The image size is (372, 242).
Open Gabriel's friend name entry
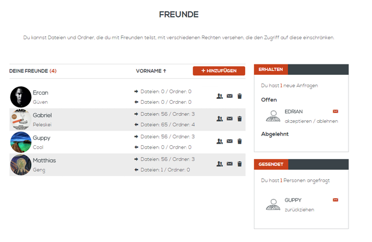42,115
